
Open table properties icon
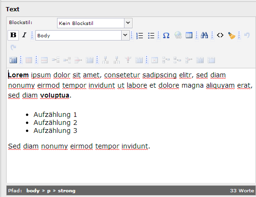click(x=29, y=60)
